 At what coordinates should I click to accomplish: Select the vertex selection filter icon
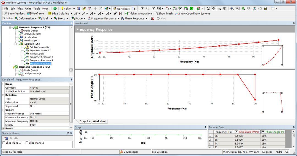click(175, 8)
